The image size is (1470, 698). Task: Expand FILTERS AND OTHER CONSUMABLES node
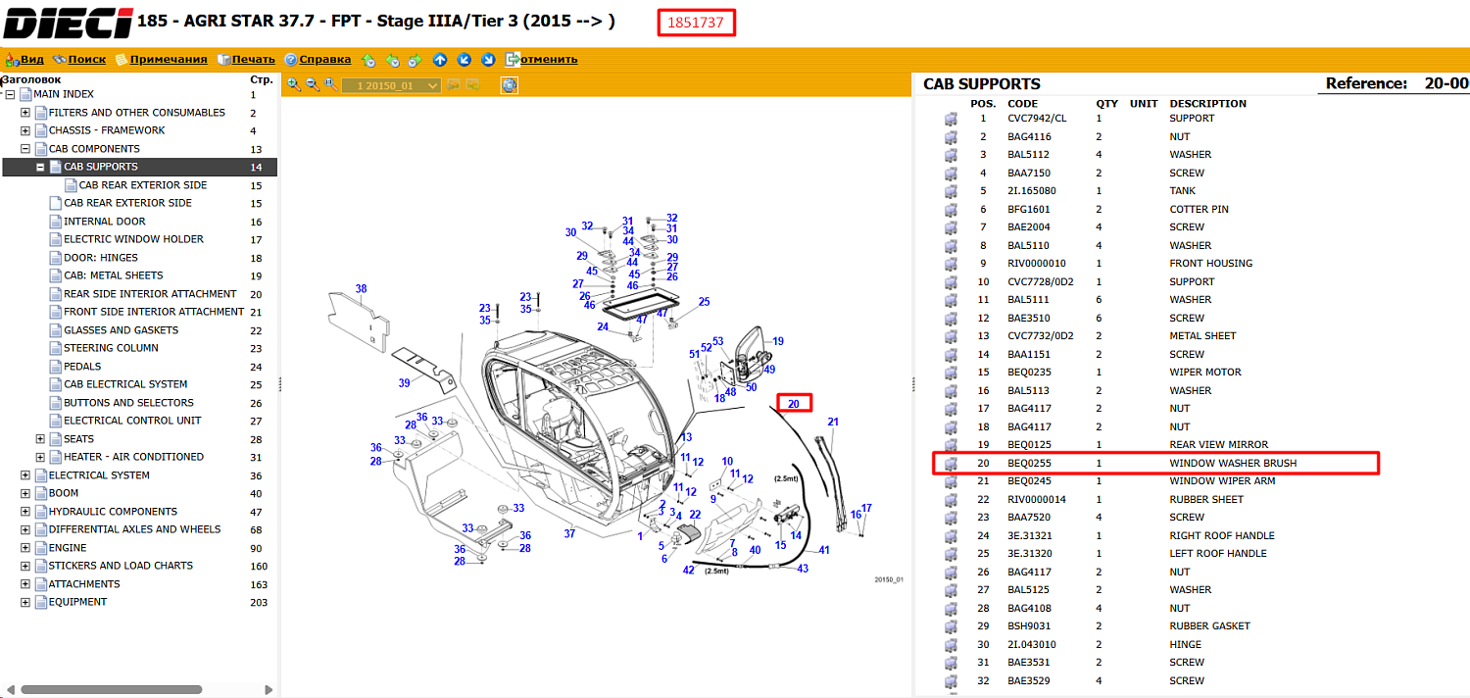pyautogui.click(x=25, y=113)
